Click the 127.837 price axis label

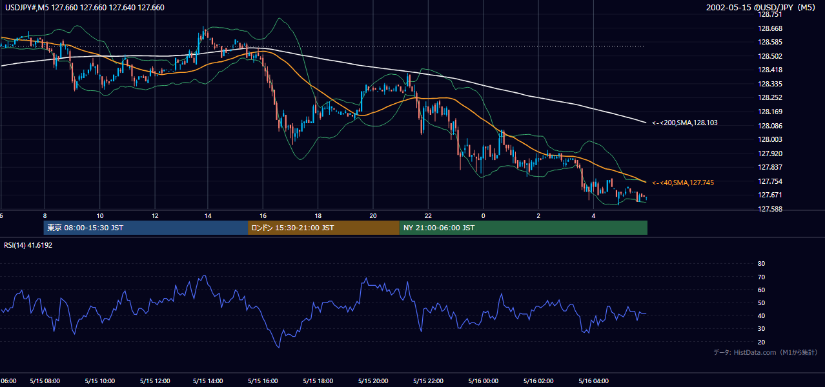pyautogui.click(x=770, y=167)
